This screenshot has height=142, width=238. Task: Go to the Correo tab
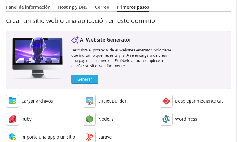pos(102,7)
